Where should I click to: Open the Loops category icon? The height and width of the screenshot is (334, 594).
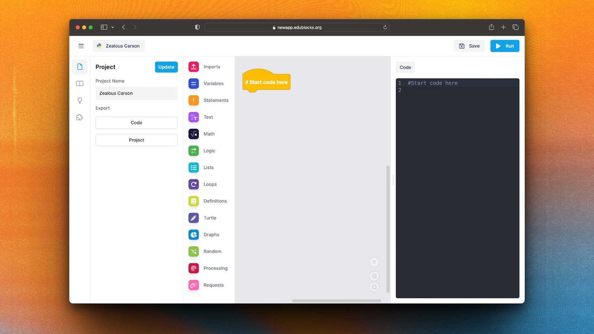pos(193,184)
